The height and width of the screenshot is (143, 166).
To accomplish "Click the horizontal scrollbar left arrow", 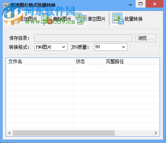I will pyautogui.click(x=9, y=133).
